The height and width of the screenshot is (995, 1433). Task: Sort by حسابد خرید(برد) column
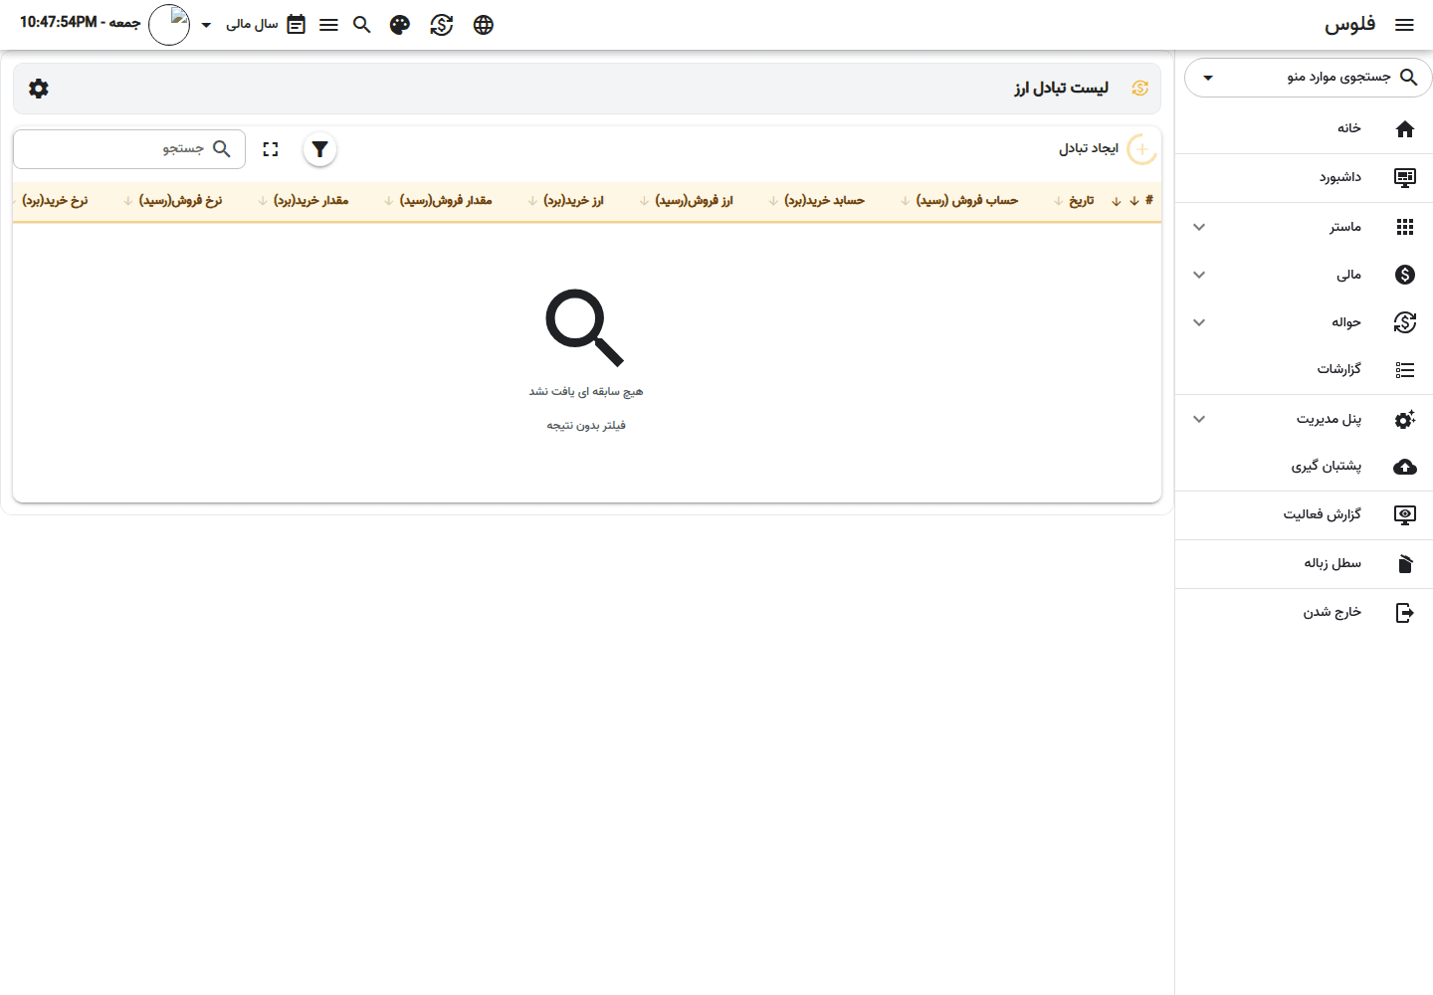pyautogui.click(x=824, y=201)
